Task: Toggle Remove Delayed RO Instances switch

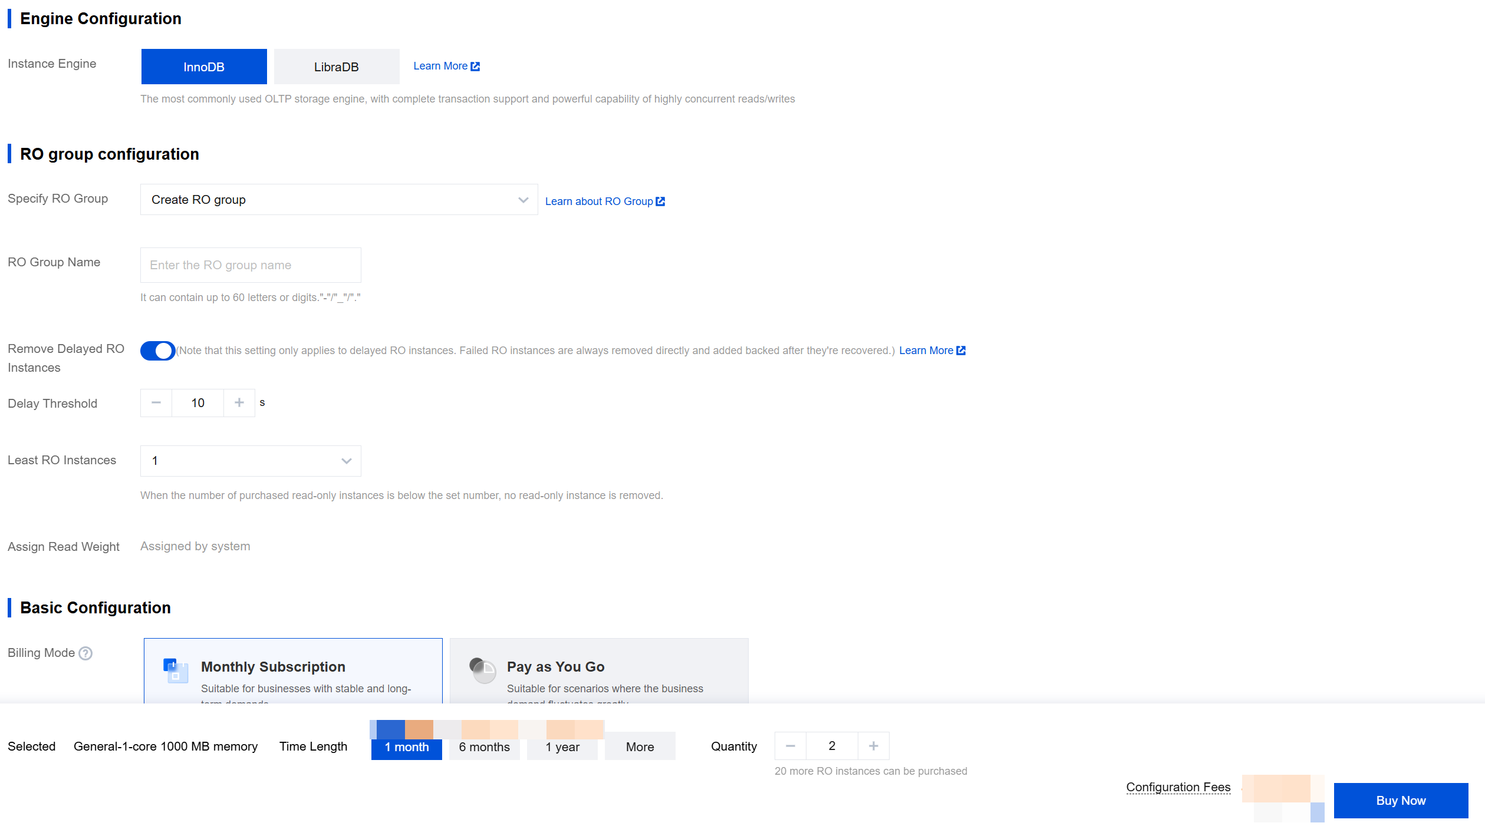Action: click(157, 351)
